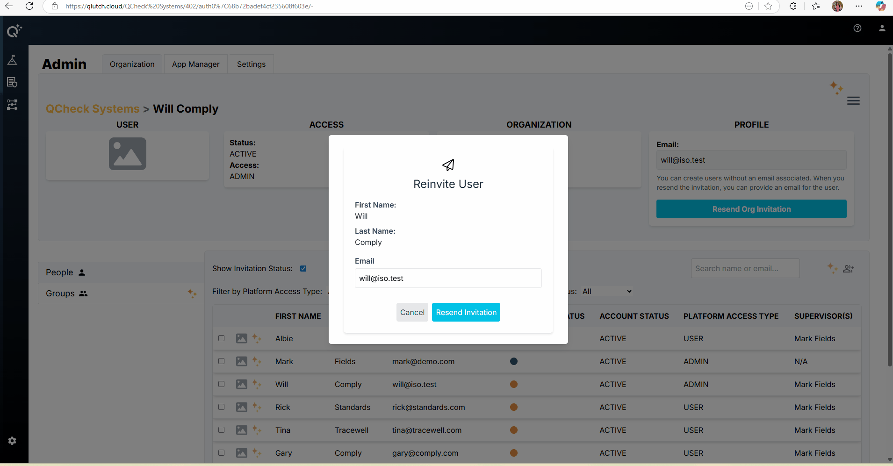Click the Email field in dialog
This screenshot has height=466, width=893.
pos(448,279)
